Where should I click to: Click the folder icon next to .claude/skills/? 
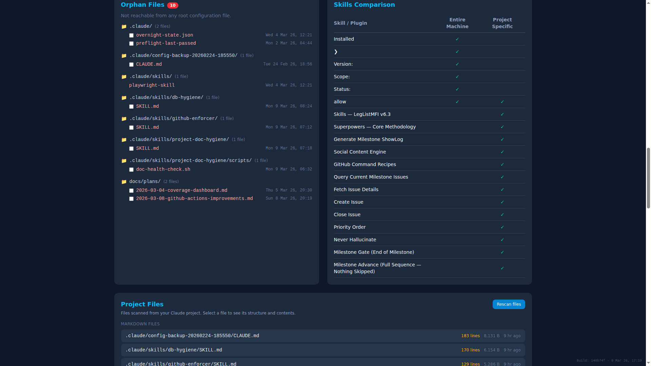[124, 76]
